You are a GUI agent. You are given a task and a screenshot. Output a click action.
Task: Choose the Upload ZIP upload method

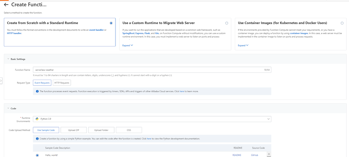[73, 130]
